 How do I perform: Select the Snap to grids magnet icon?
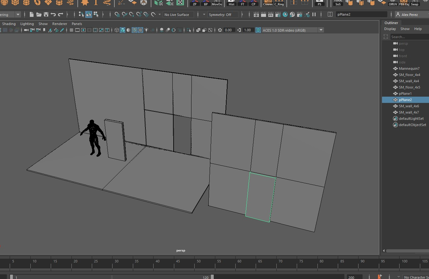coord(117,15)
